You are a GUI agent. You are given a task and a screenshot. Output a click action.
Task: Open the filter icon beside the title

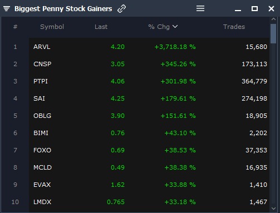point(7,8)
